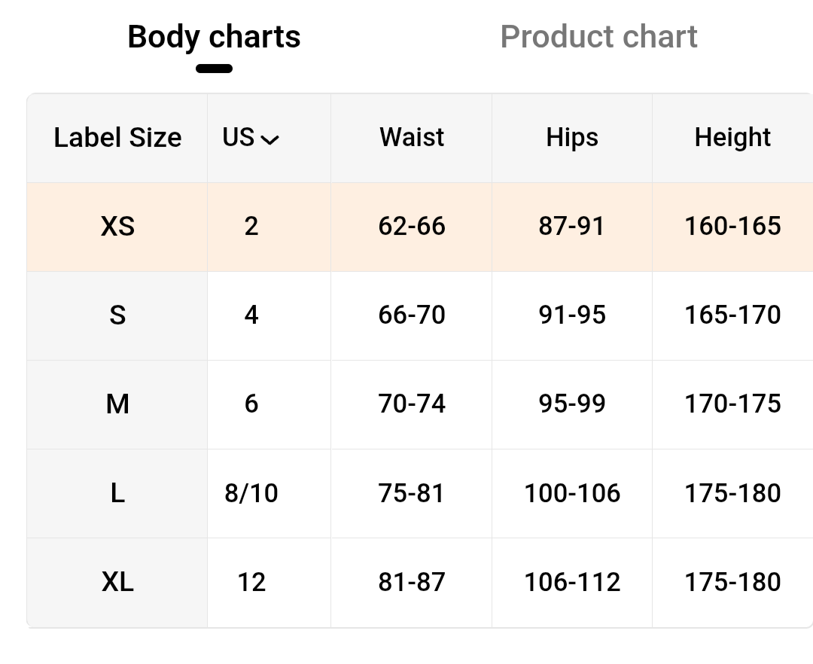Viewport: 813px width, 664px height.
Task: Select the M label size row
Action: 117,404
